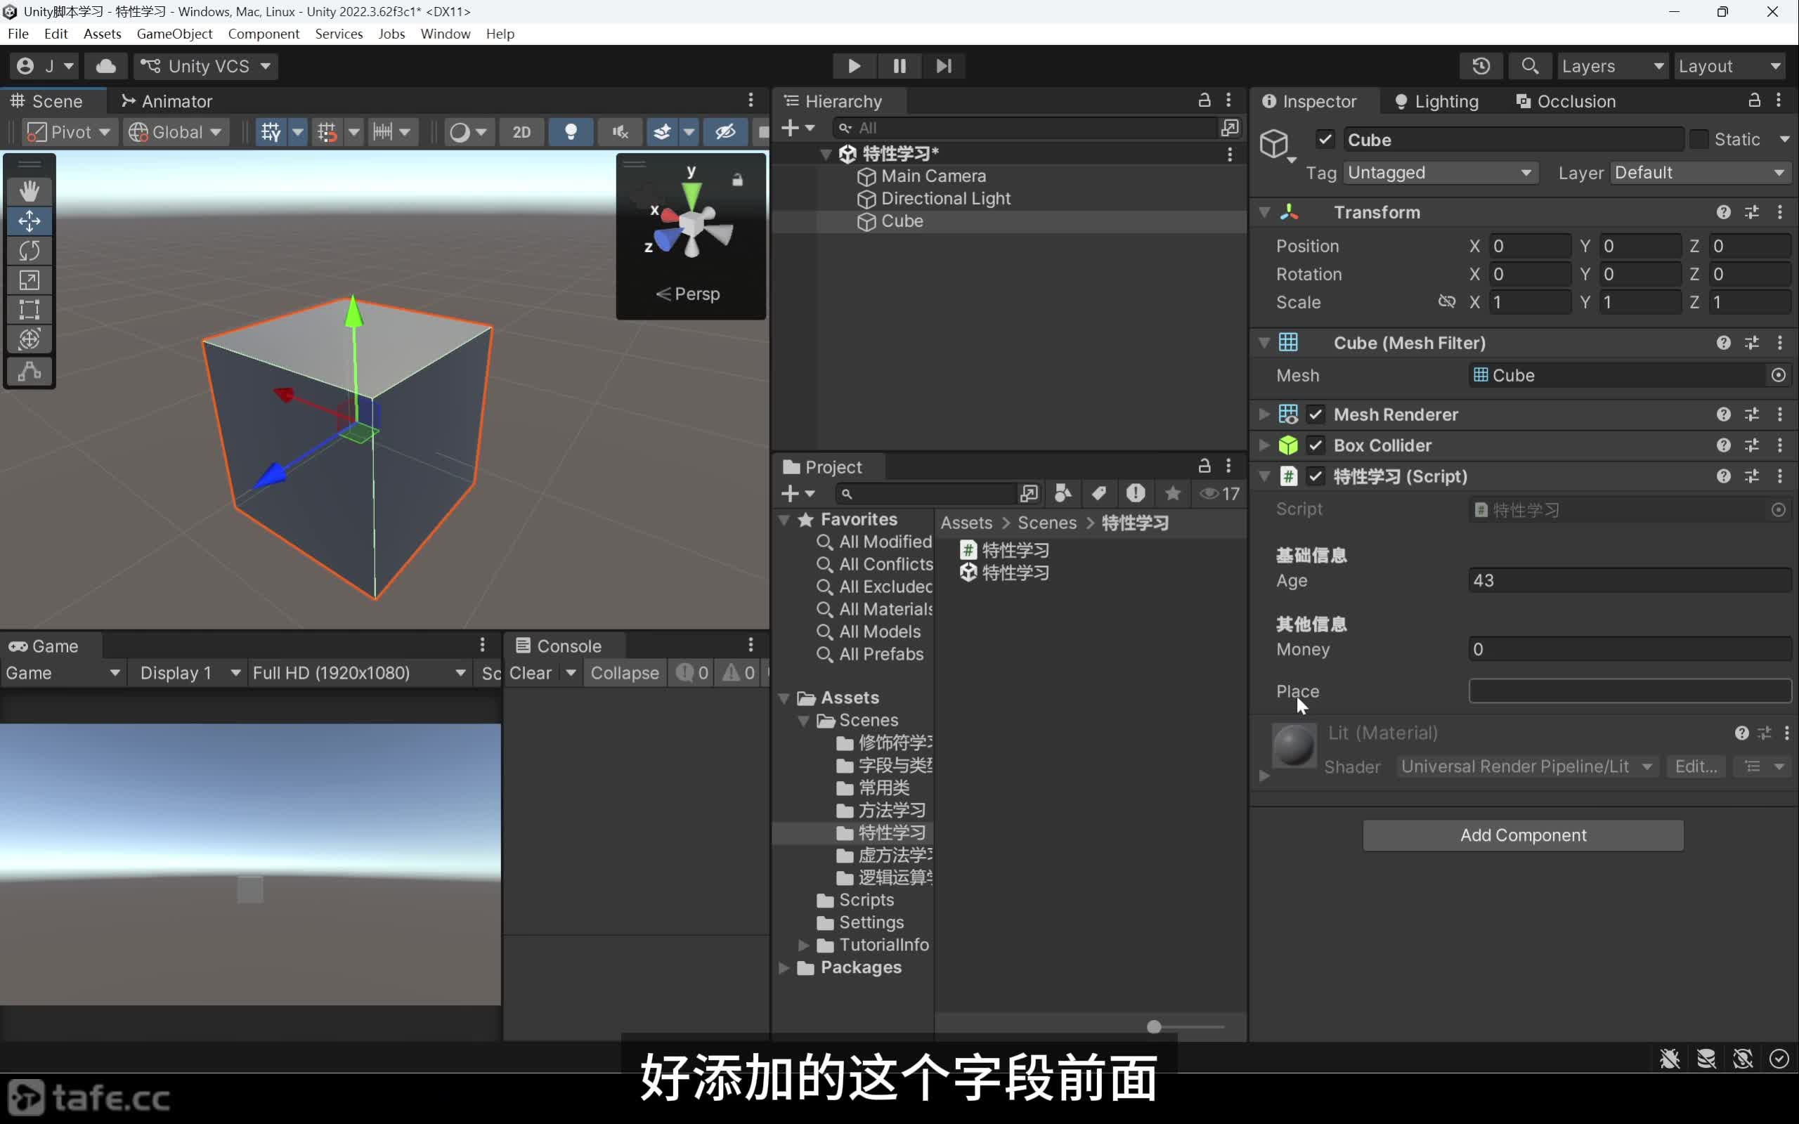Open the Layout dropdown
Viewport: 1799px width, 1124px height.
[x=1729, y=66]
